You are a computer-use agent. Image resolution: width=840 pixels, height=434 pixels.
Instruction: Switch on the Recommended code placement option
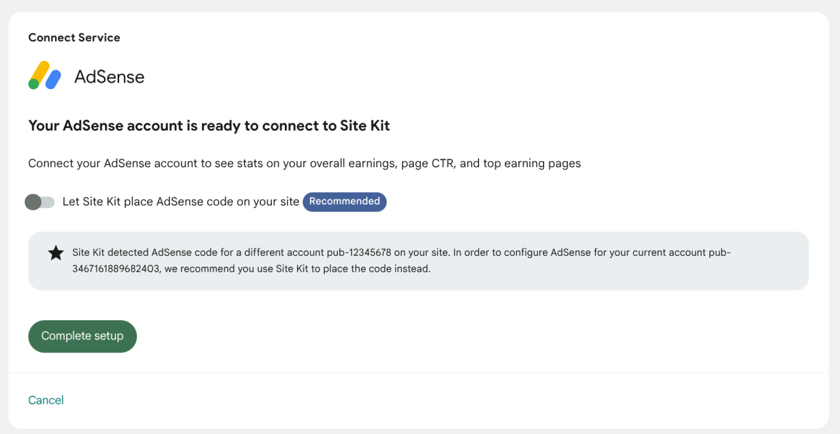[x=39, y=202]
